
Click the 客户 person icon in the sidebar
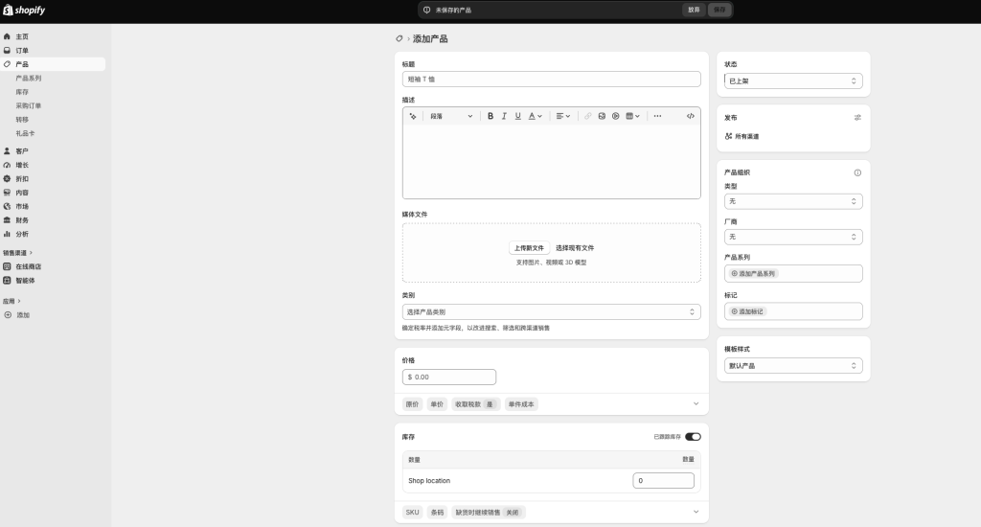coord(7,151)
